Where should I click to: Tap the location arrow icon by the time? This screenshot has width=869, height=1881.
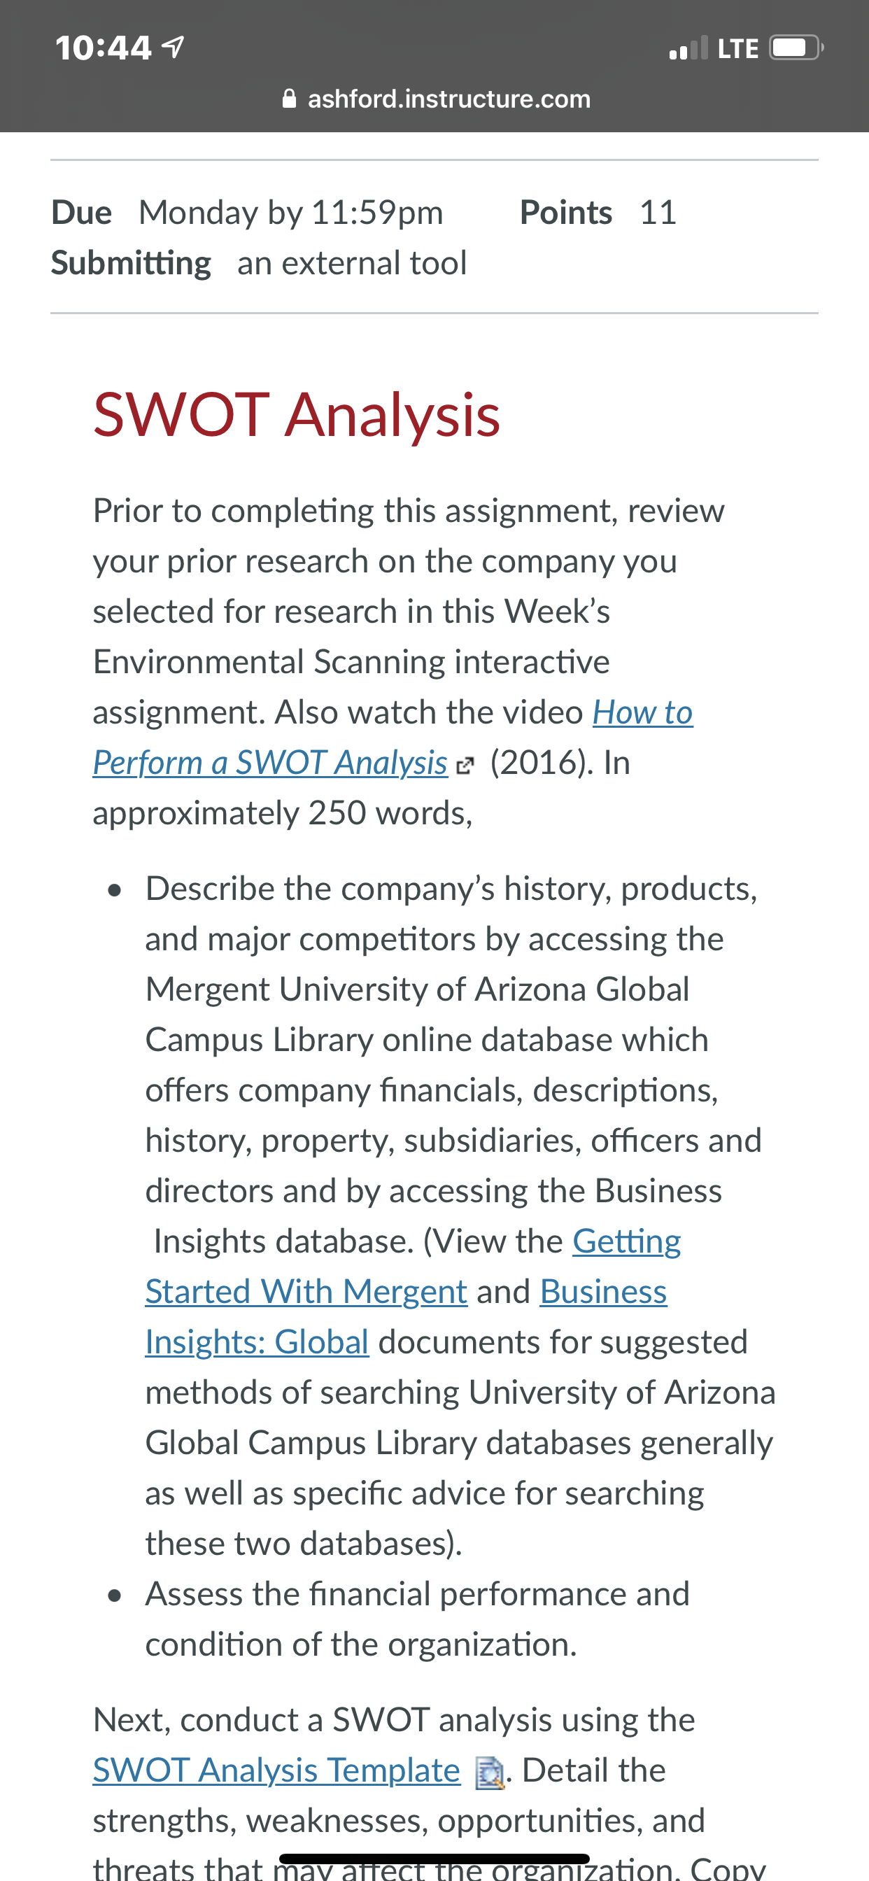tap(172, 48)
